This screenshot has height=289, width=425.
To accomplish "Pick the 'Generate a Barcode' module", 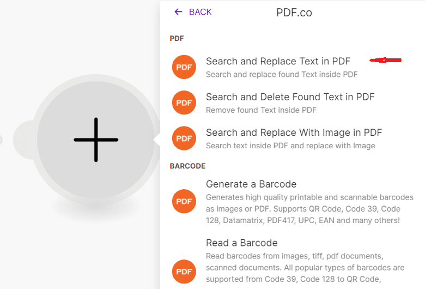I will point(251,184).
